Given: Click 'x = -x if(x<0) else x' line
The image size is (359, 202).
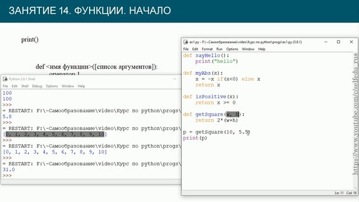Looking at the screenshot, I should (x=228, y=79).
